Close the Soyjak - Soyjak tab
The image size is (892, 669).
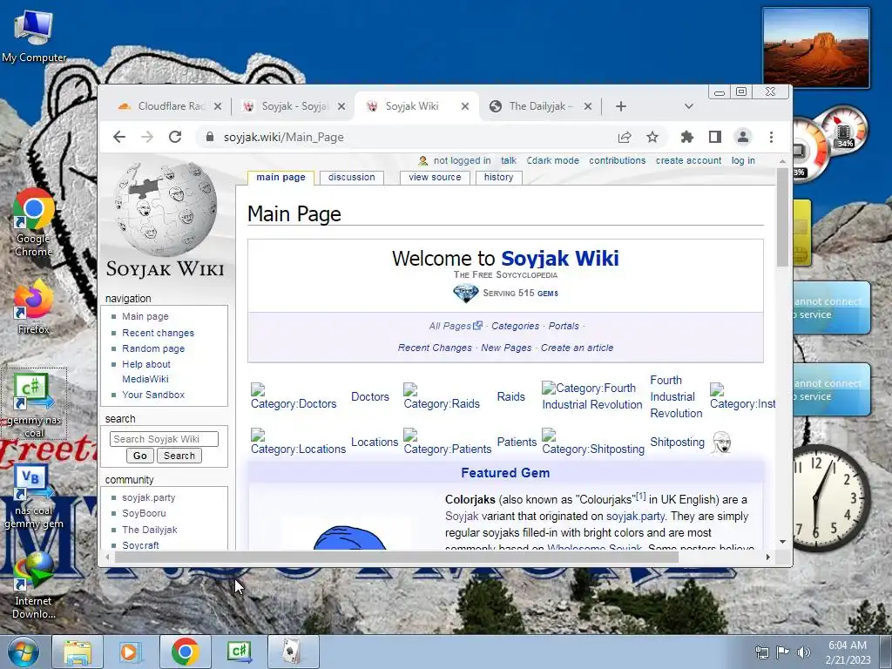(x=341, y=106)
